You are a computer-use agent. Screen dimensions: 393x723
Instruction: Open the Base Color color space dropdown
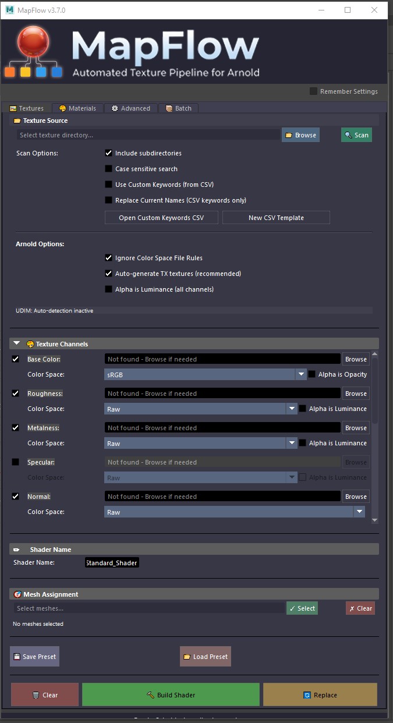206,375
